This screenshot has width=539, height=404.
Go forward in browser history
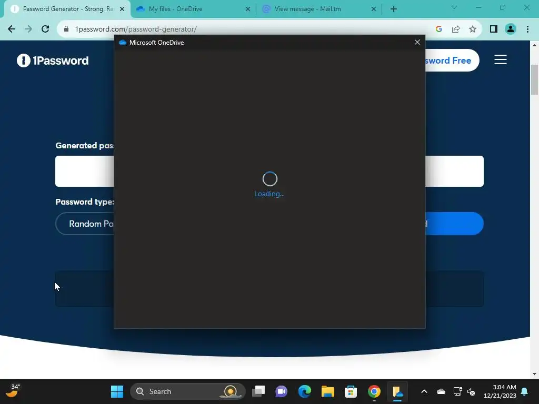pos(28,29)
